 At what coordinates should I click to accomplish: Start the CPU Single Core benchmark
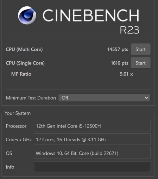pyautogui.click(x=140, y=63)
